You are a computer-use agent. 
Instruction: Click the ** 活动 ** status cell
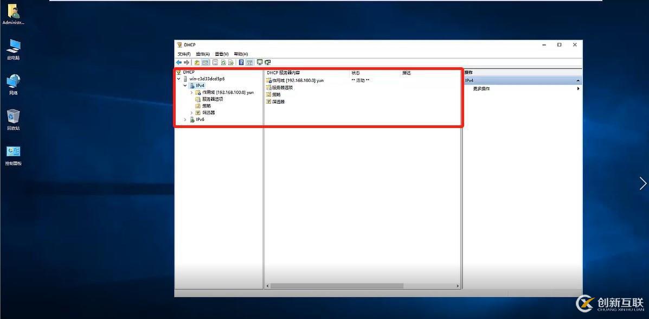click(x=360, y=80)
